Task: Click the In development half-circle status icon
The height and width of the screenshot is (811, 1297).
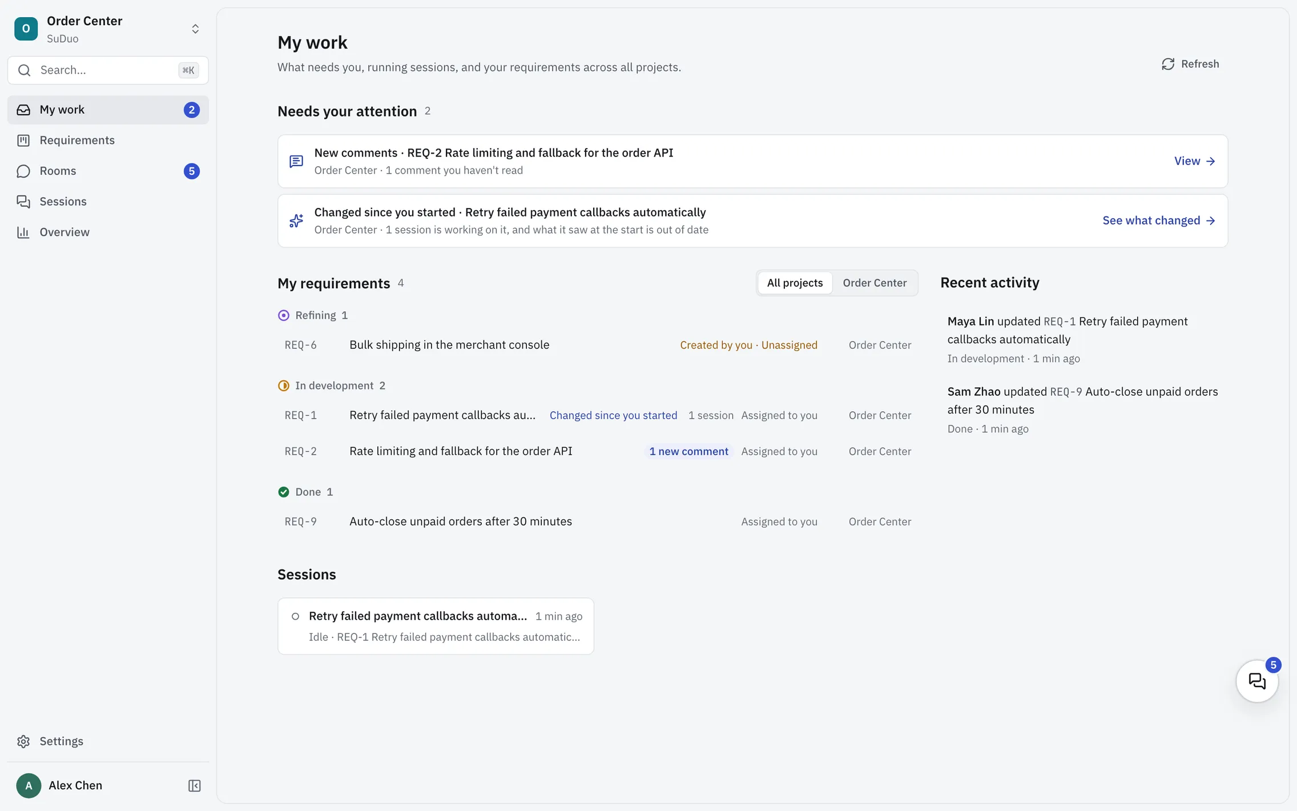Action: [x=284, y=386]
